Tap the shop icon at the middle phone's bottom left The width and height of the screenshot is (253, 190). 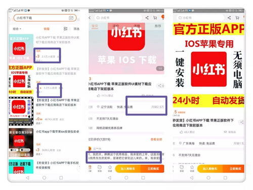coord(90,169)
